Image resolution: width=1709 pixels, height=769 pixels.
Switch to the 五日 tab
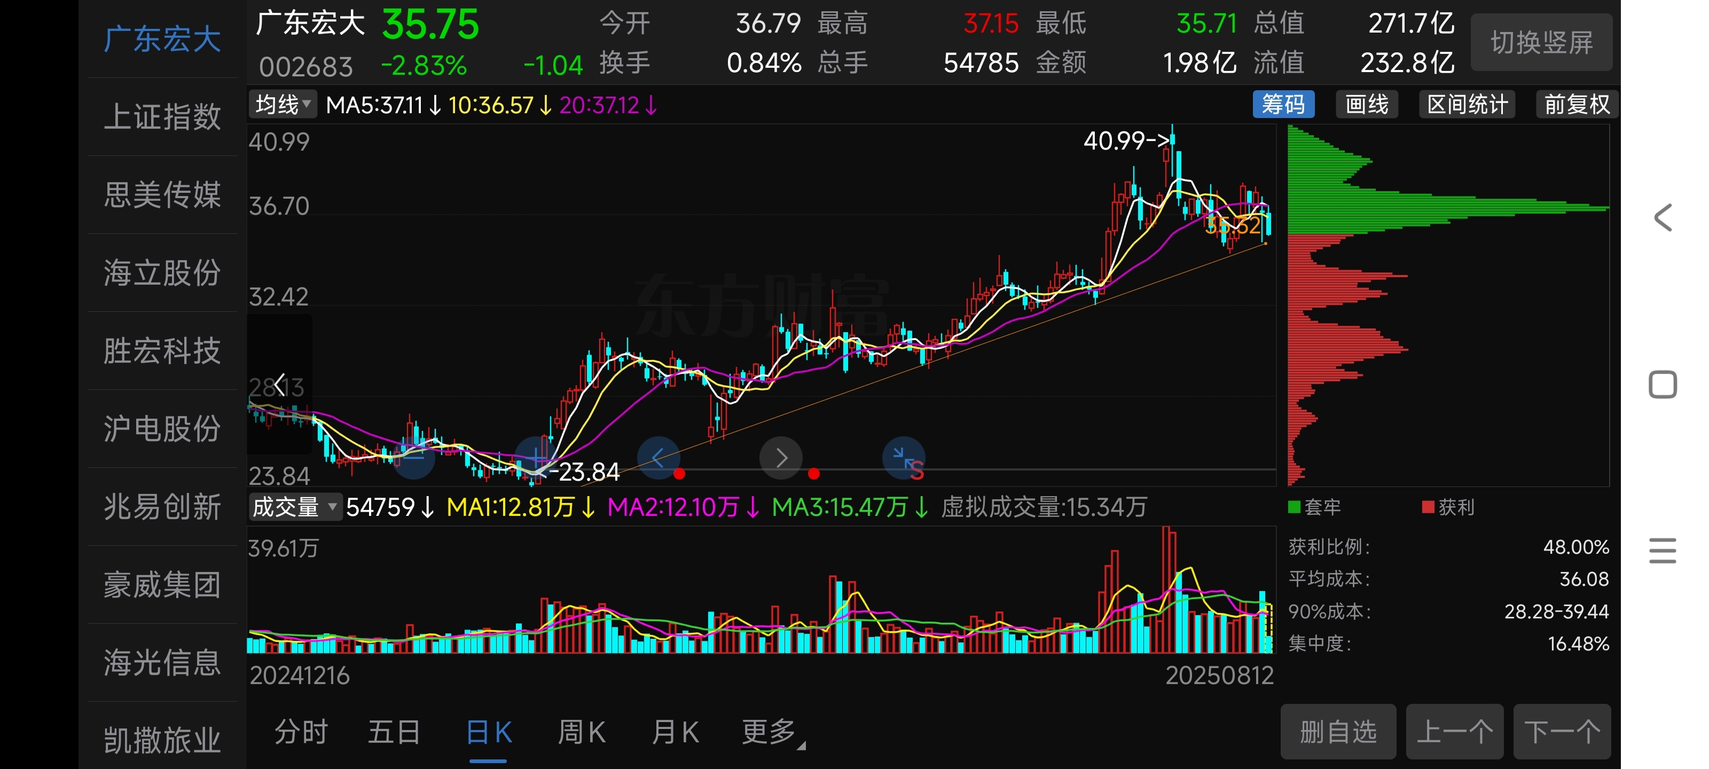point(394,733)
